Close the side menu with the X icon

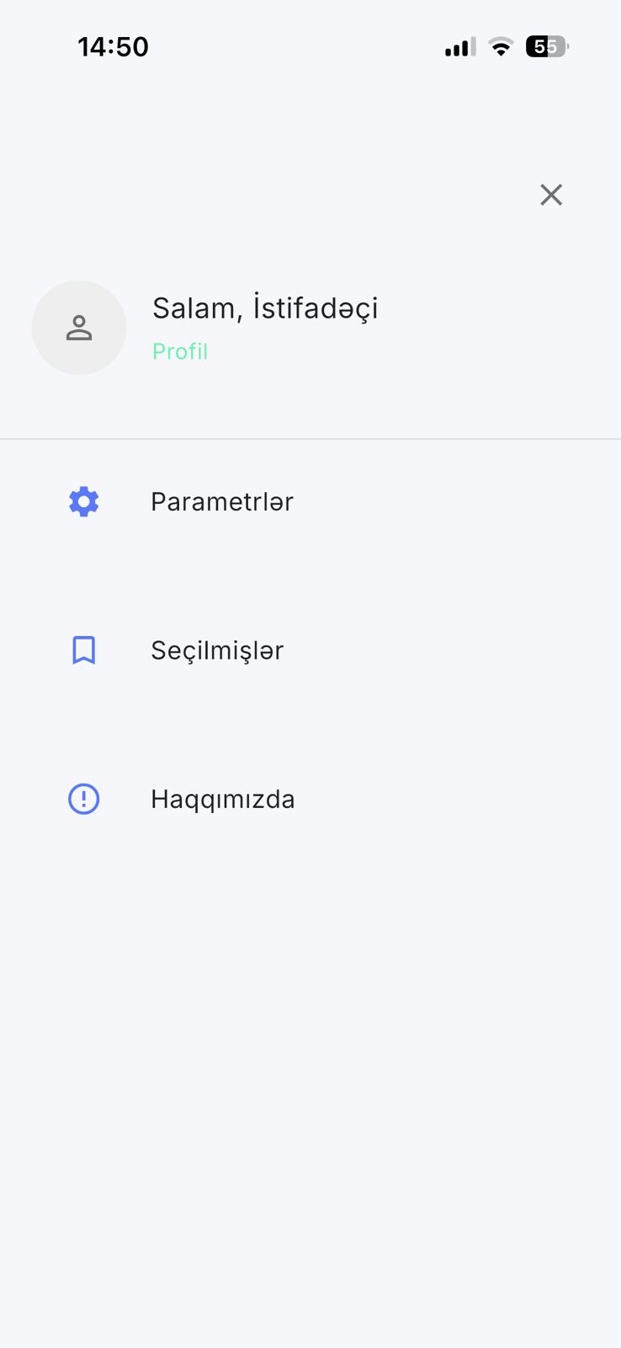[x=551, y=195]
